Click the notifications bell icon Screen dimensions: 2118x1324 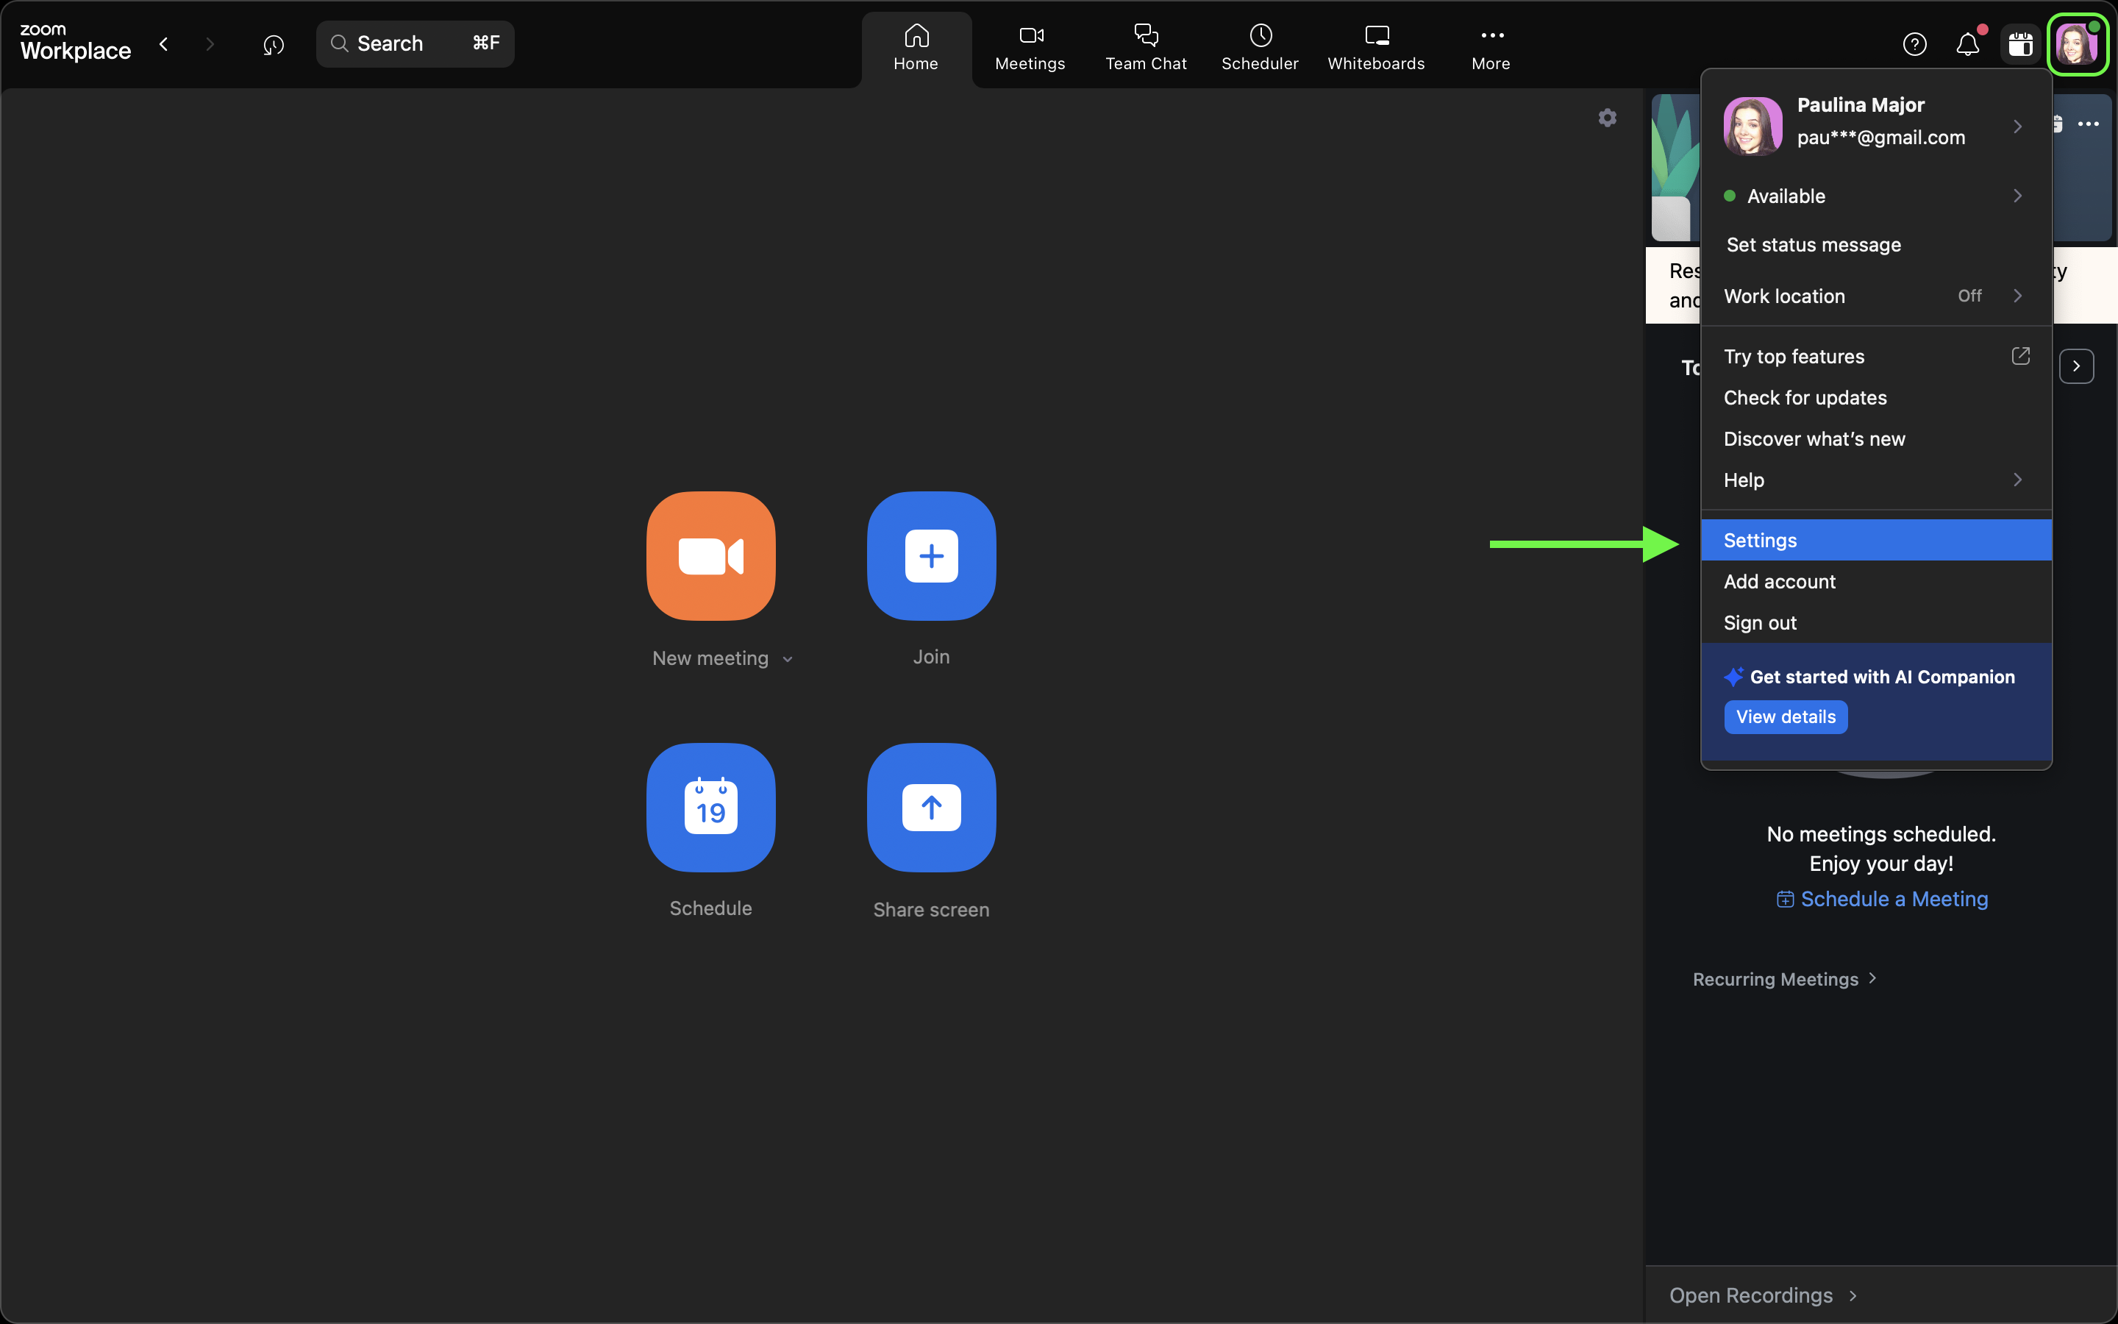pyautogui.click(x=1967, y=44)
